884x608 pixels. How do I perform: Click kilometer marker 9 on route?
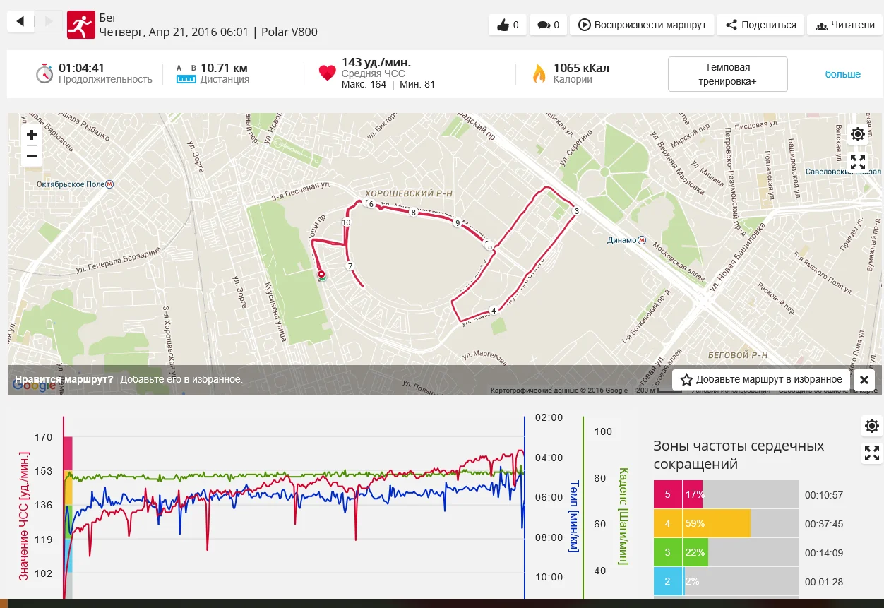coord(458,224)
